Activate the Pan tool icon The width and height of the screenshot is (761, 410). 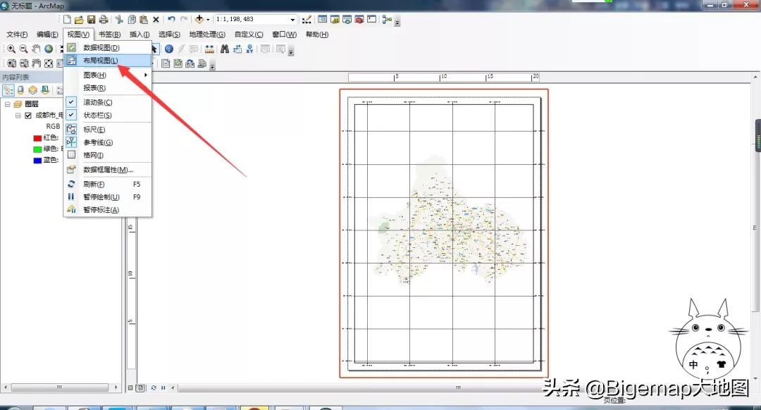pyautogui.click(x=35, y=48)
